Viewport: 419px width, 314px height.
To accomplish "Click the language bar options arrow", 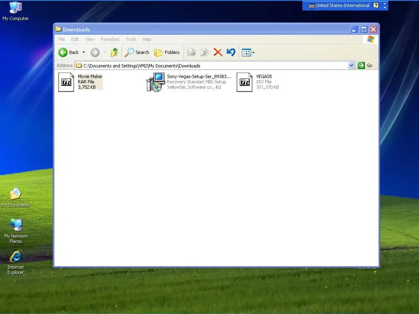I will pyautogui.click(x=385, y=7).
